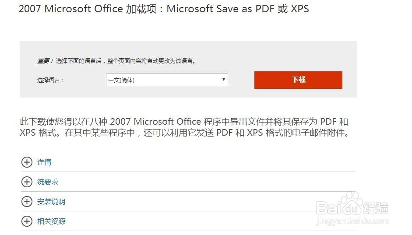Expand 详情 using its plus icon
Image resolution: width=412 pixels, height=235 pixels.
coord(27,162)
